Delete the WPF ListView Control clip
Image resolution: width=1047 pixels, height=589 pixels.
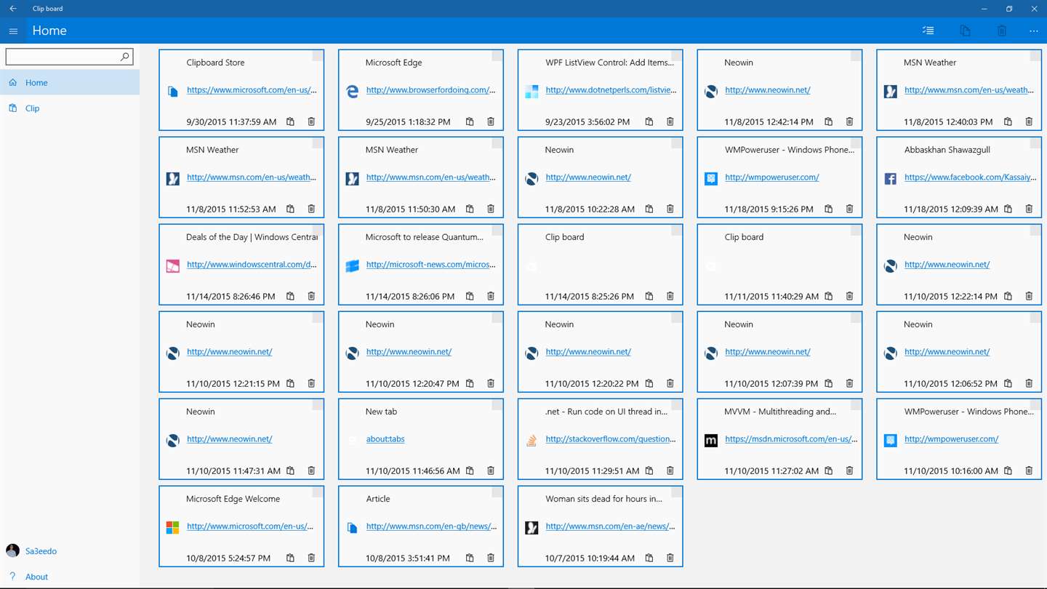(x=670, y=121)
